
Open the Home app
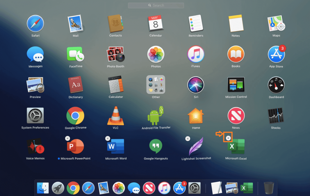click(196, 116)
